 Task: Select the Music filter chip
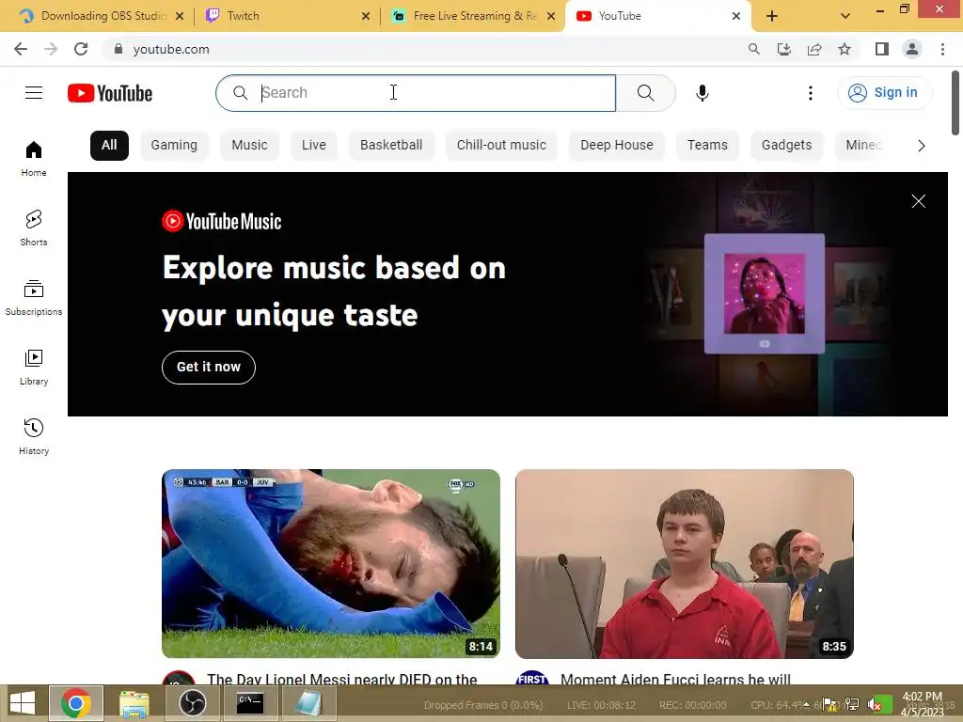(x=249, y=146)
